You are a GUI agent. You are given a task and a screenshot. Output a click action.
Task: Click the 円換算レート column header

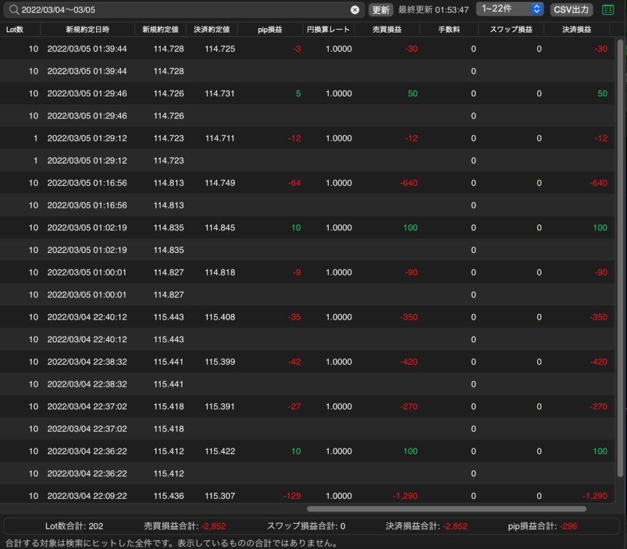point(328,29)
